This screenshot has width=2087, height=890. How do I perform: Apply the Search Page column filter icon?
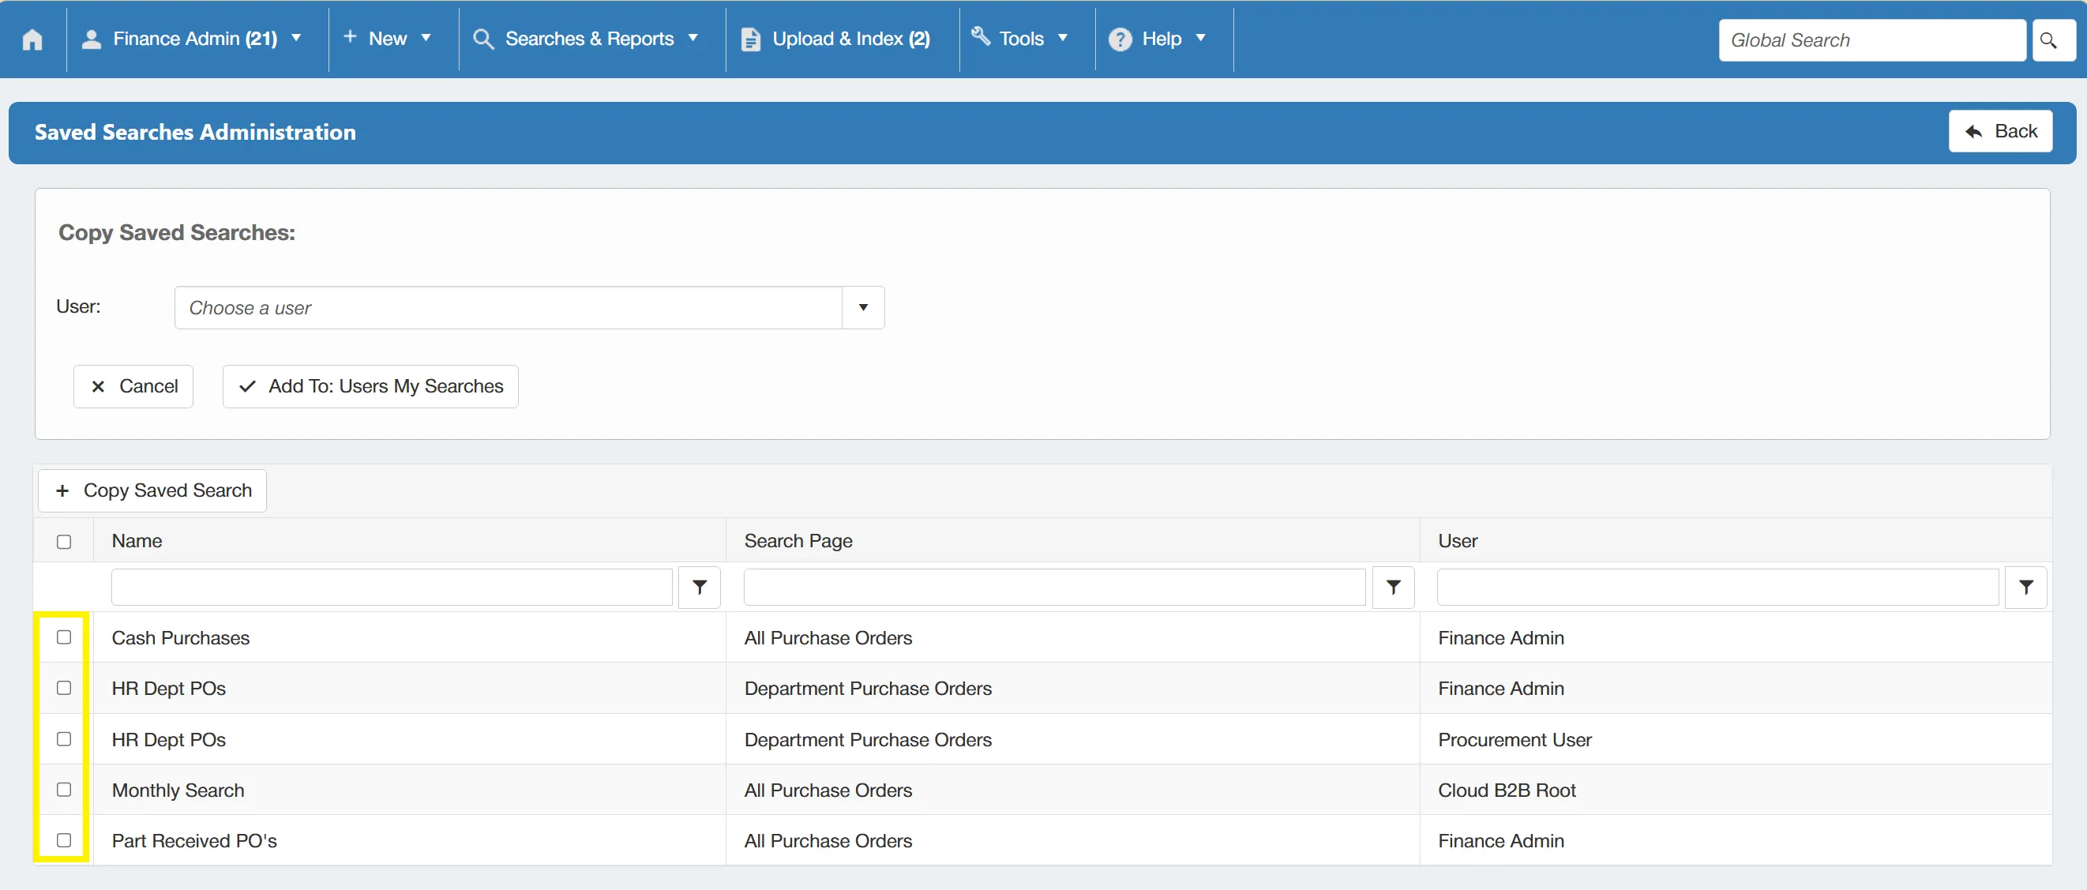[1393, 587]
